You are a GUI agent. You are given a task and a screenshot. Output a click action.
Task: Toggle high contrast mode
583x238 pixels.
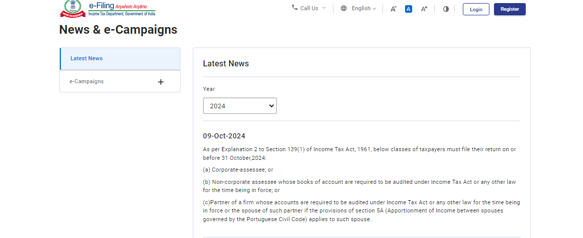point(446,9)
